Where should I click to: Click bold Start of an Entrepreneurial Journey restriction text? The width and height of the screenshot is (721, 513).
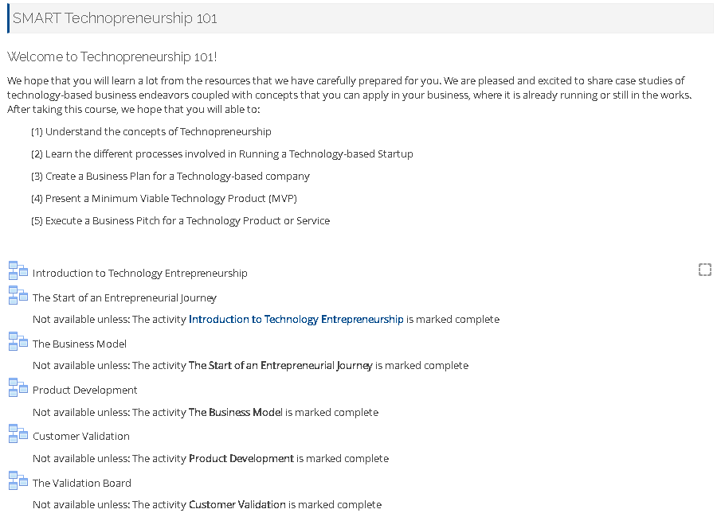[280, 365]
